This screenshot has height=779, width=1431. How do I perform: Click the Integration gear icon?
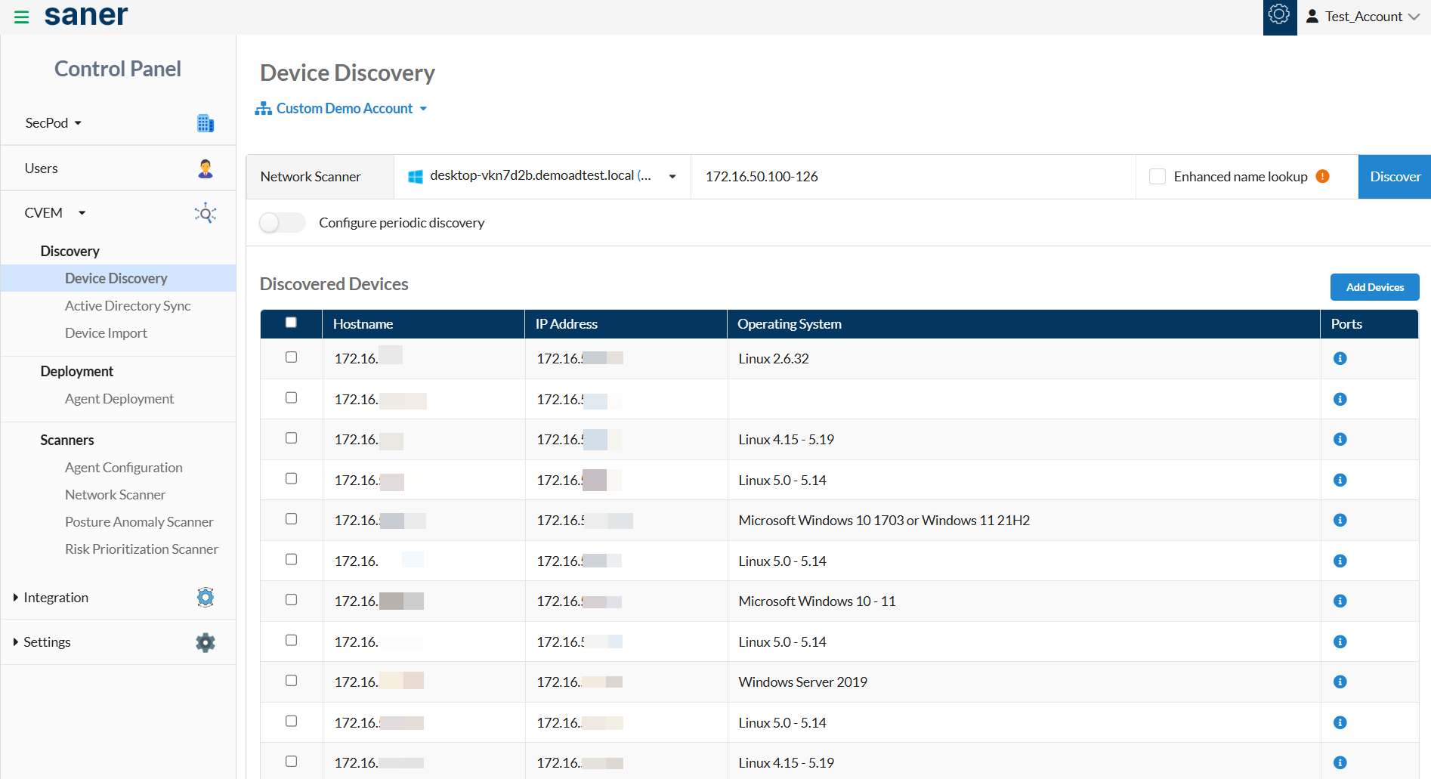[x=205, y=598]
